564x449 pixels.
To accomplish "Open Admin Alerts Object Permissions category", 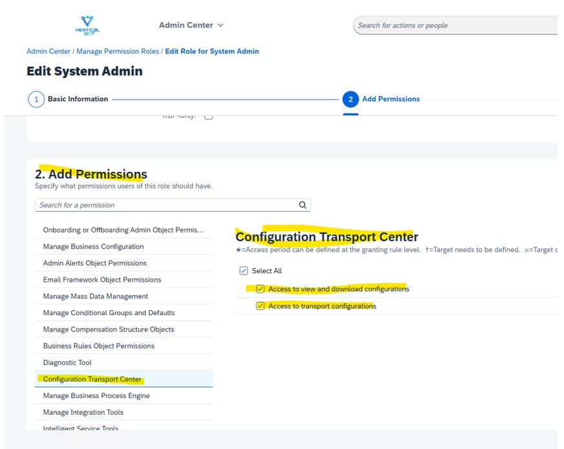I will point(124,263).
